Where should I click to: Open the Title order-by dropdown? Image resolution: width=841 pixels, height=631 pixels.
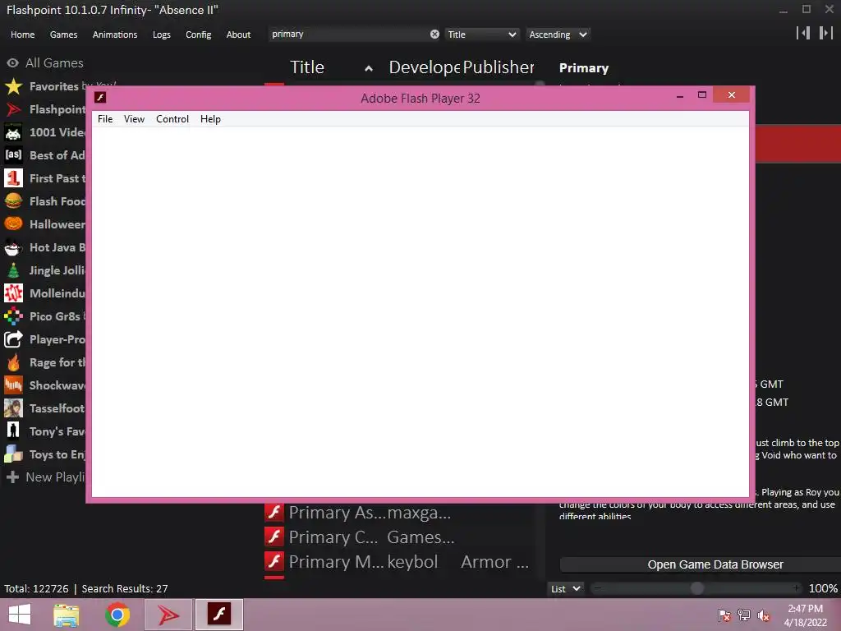point(481,35)
